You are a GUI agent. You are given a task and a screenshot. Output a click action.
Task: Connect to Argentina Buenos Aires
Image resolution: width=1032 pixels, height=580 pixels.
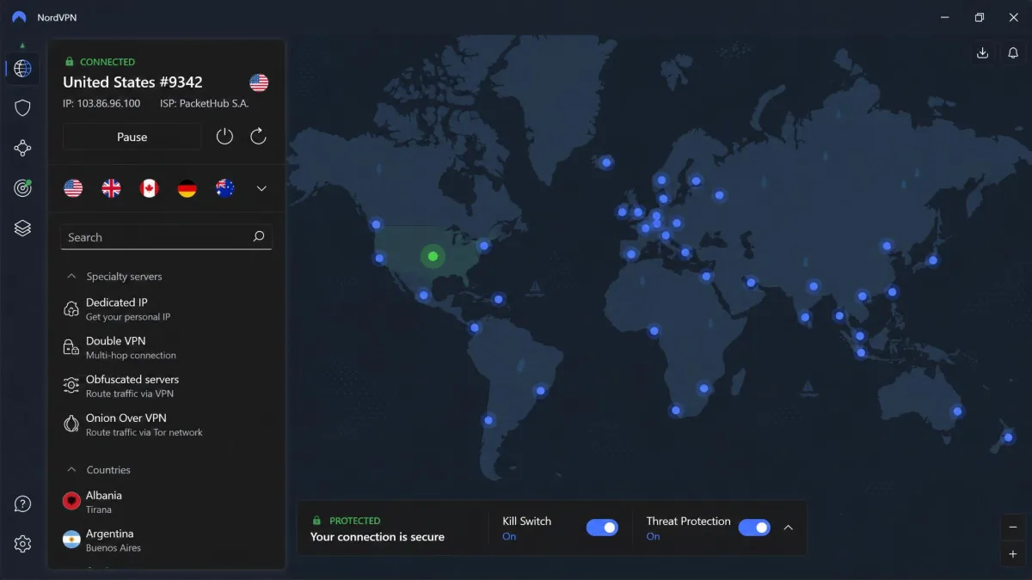point(166,540)
